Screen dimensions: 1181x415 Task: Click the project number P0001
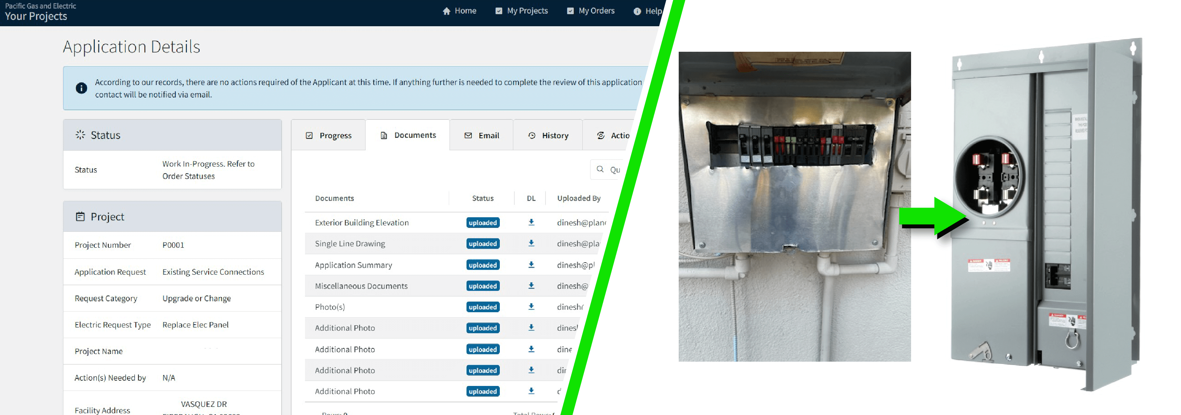click(x=173, y=245)
